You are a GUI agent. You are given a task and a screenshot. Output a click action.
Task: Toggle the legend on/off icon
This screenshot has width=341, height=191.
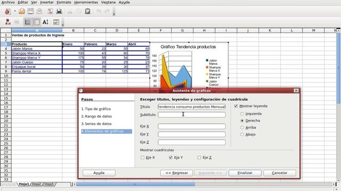(36, 22)
